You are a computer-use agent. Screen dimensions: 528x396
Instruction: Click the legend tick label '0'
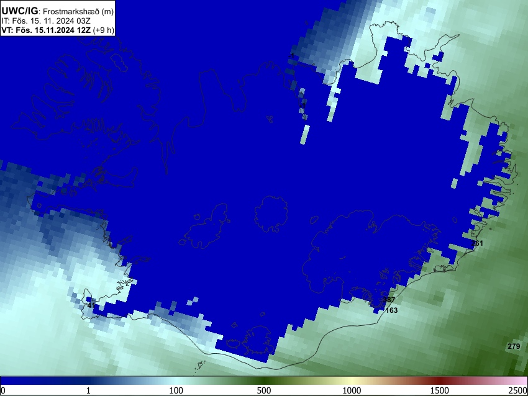click(x=3, y=390)
